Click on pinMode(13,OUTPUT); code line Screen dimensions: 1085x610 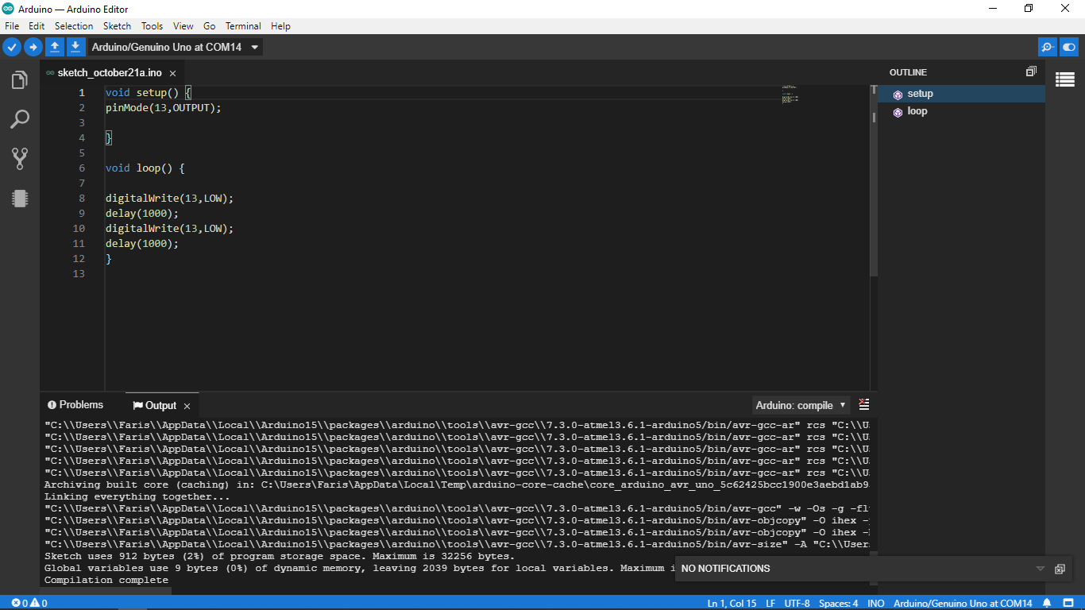coord(163,107)
